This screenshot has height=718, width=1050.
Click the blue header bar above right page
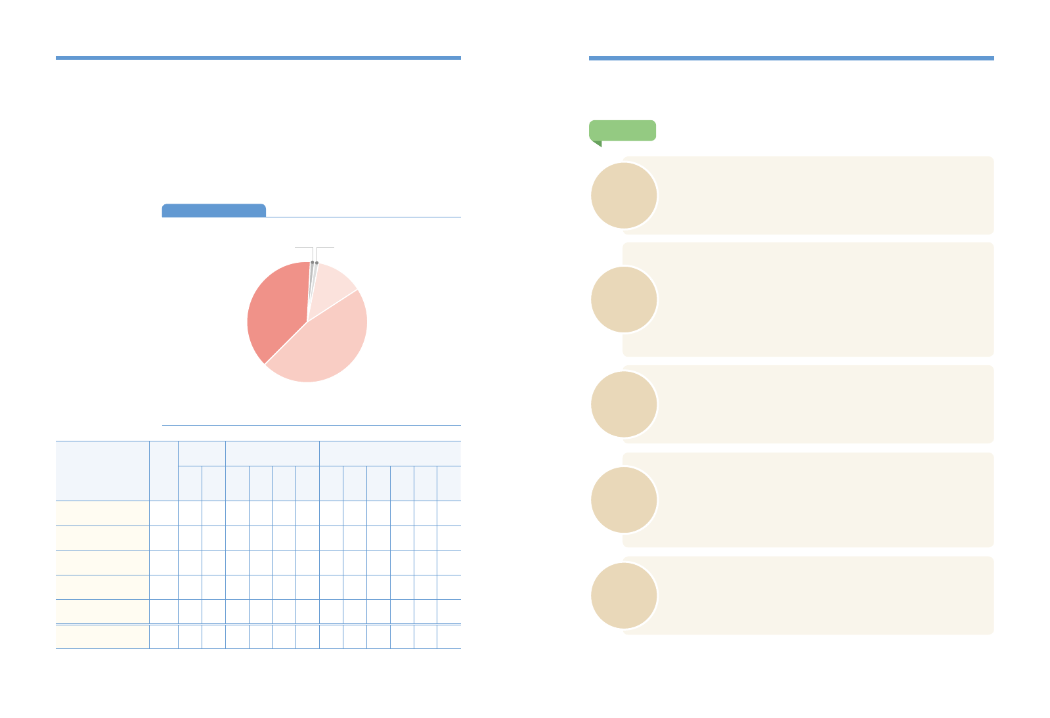pyautogui.click(x=791, y=58)
